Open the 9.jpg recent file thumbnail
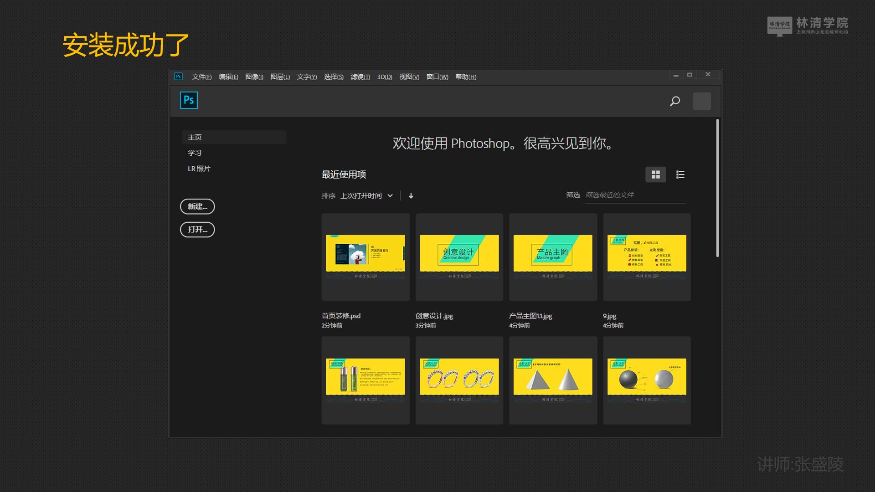This screenshot has width=875, height=492. [647, 257]
